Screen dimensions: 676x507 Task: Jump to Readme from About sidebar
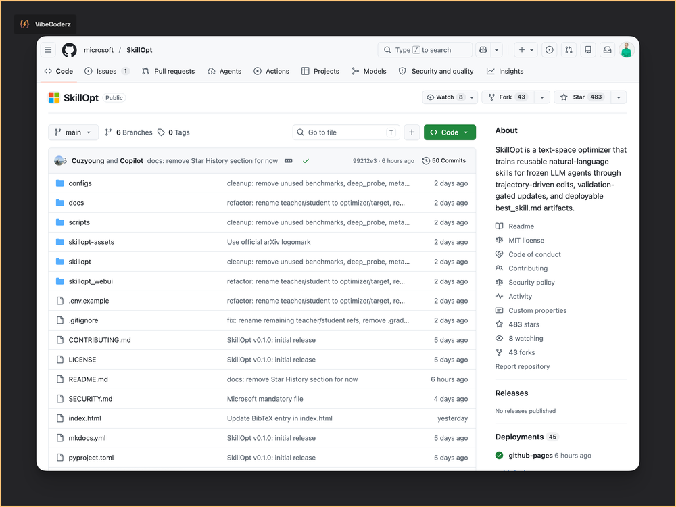pyautogui.click(x=514, y=226)
